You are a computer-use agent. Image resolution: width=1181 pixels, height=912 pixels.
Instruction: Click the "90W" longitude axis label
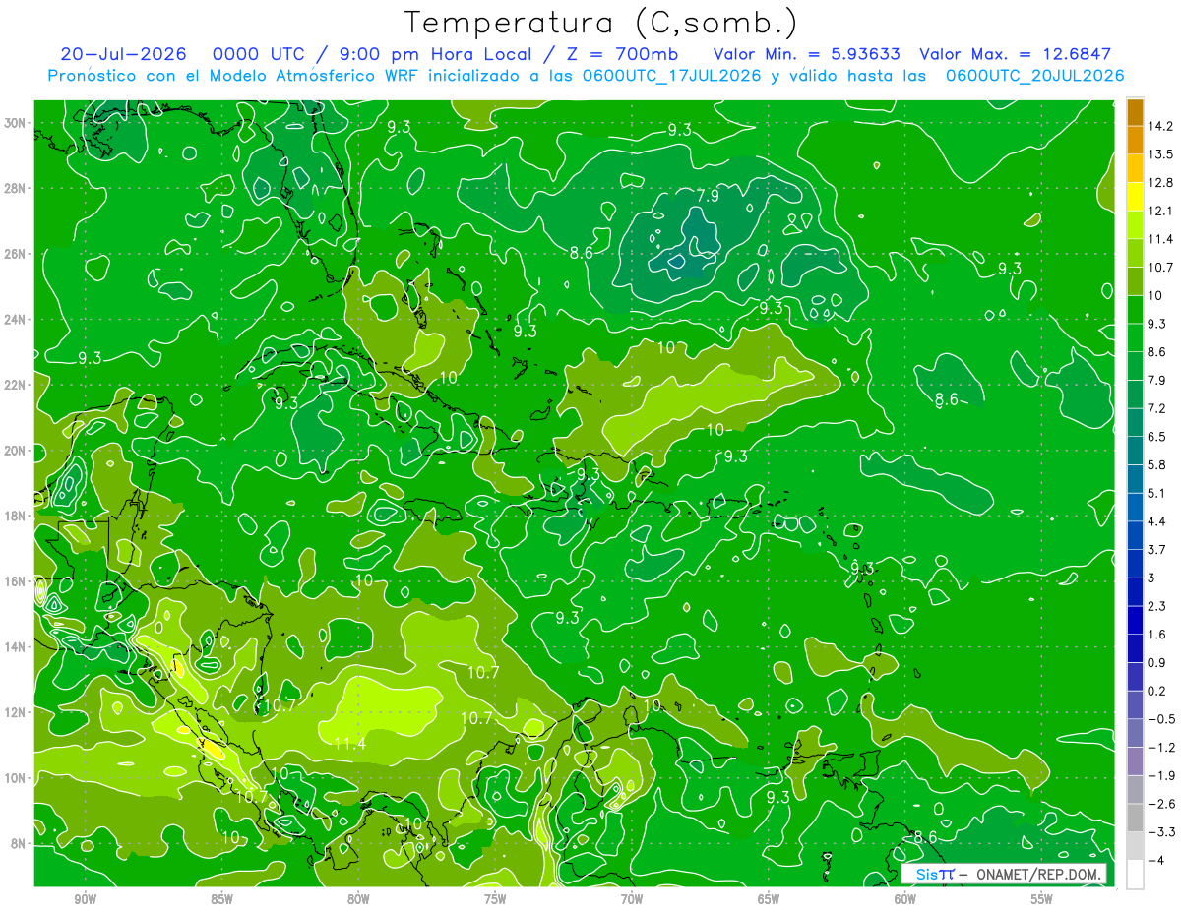pos(85,899)
